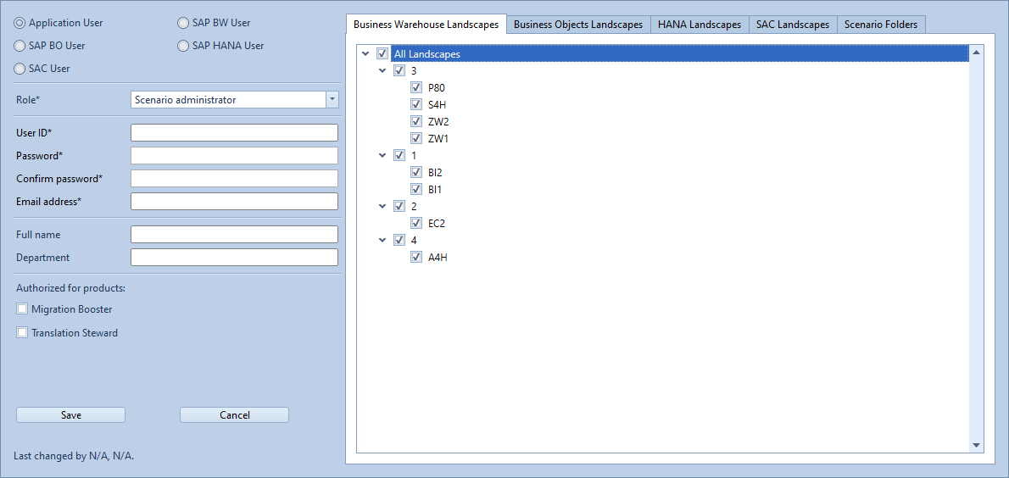The height and width of the screenshot is (478, 1009).
Task: Uncheck the P80 landscape checkbox
Action: pyautogui.click(x=416, y=88)
